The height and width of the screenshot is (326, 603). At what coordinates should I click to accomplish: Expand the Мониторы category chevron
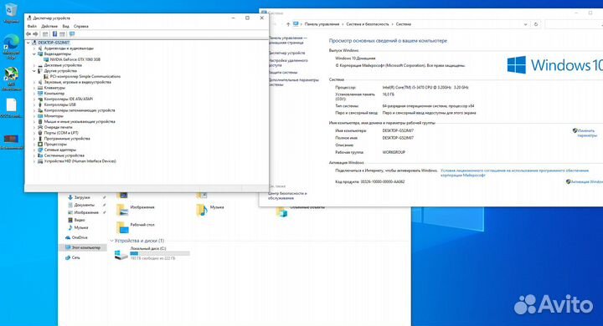click(34, 116)
